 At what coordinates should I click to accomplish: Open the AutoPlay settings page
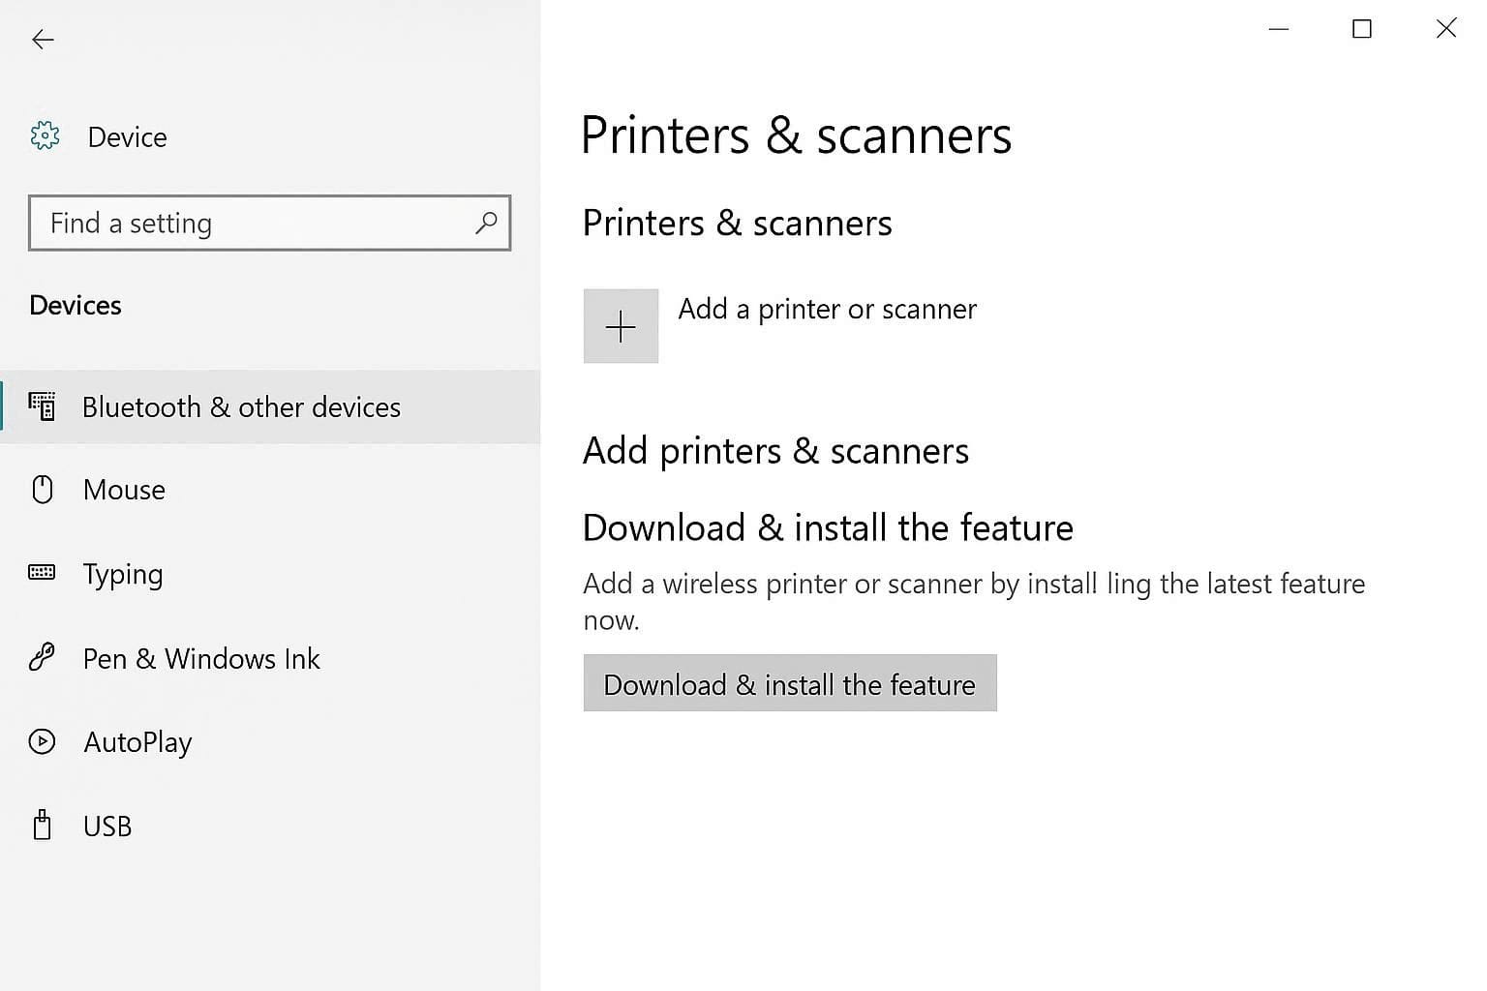coord(137,741)
